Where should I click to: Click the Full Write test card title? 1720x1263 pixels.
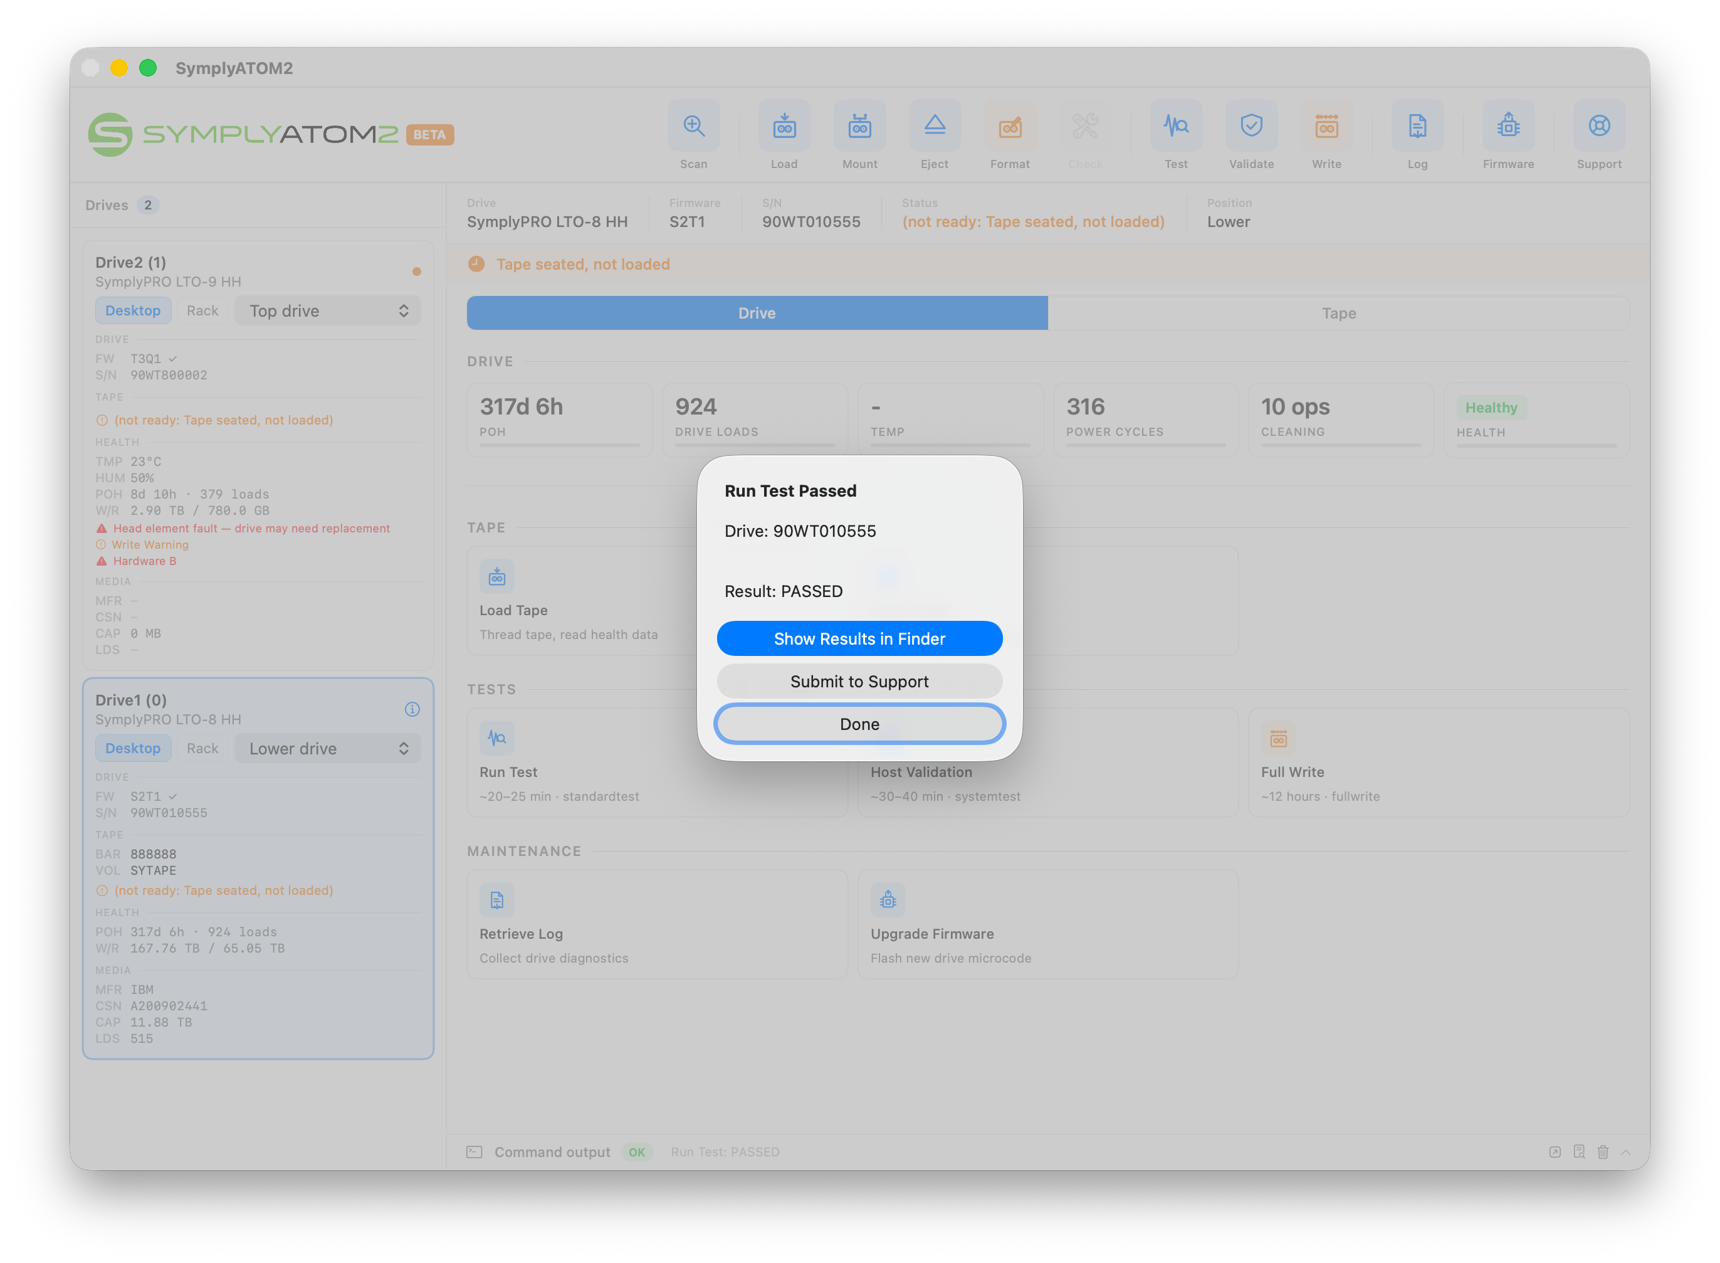pyautogui.click(x=1292, y=772)
